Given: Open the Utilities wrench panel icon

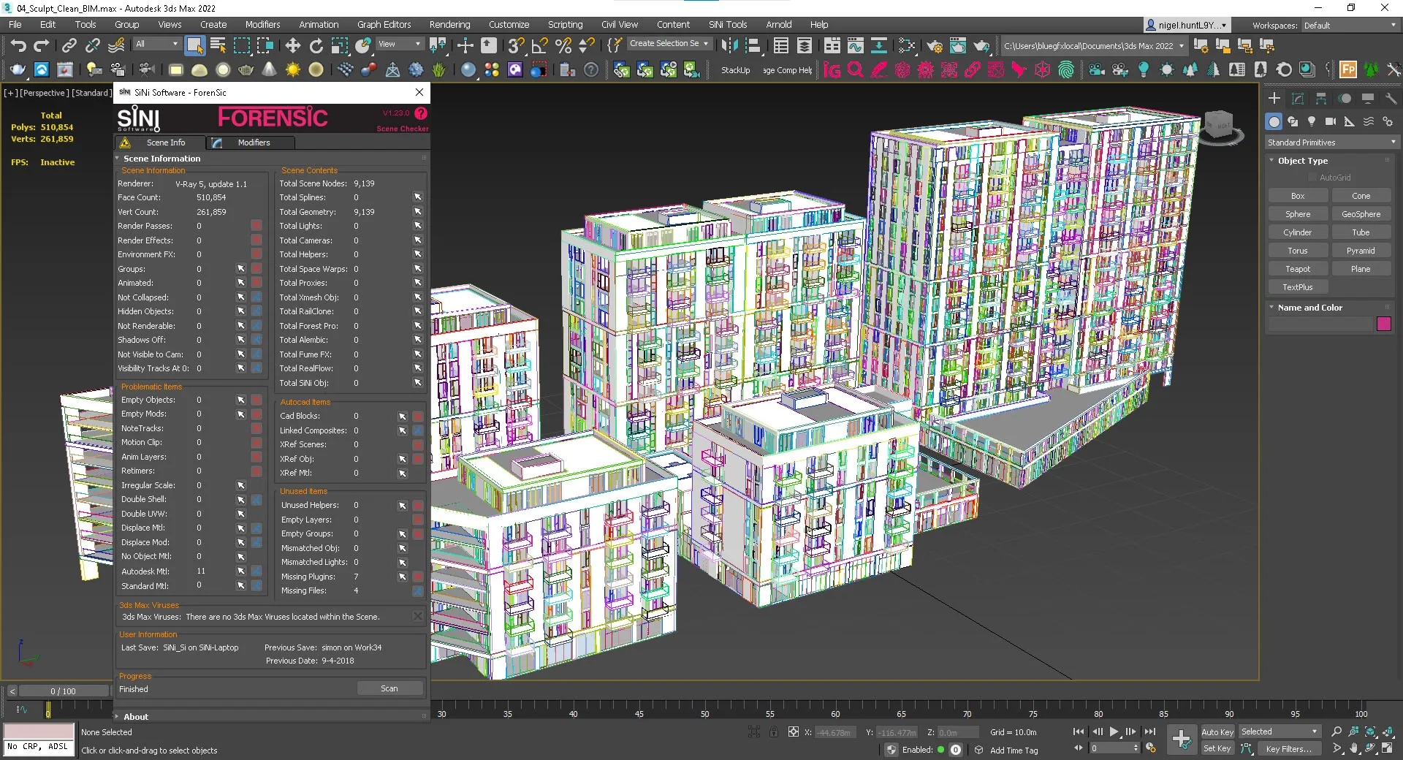Looking at the screenshot, I should pyautogui.click(x=1391, y=99).
